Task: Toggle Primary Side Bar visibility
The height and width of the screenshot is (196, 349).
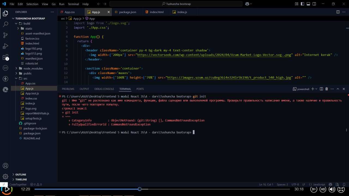Action: click(x=303, y=4)
